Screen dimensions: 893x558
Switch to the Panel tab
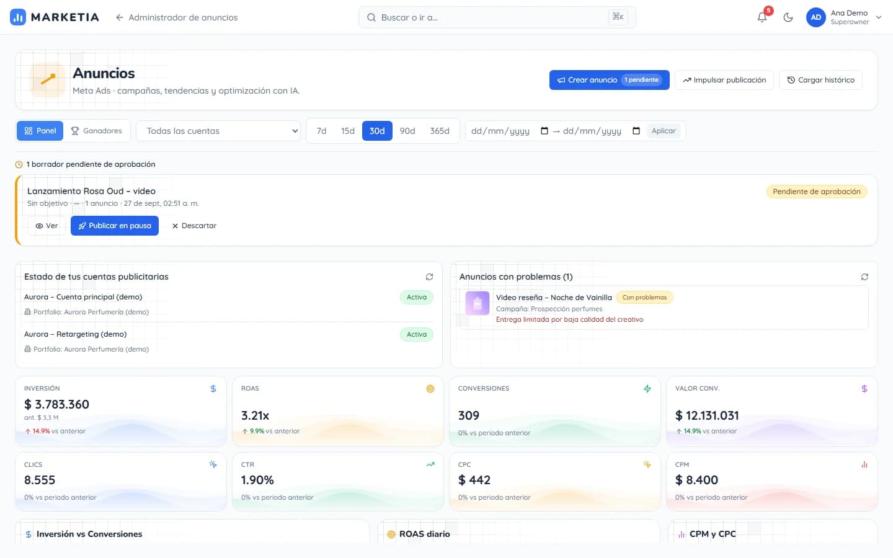[40, 131]
